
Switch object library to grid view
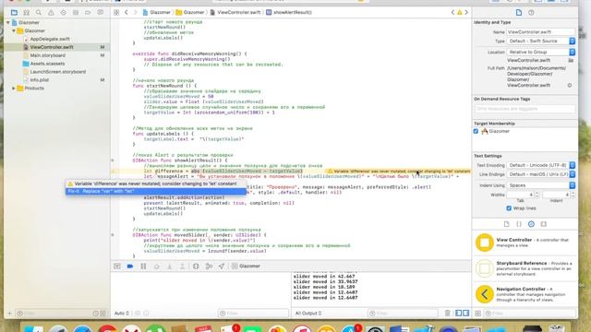[477, 314]
